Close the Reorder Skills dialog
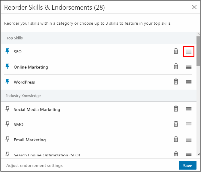The height and width of the screenshot is (172, 201). tap(194, 7)
